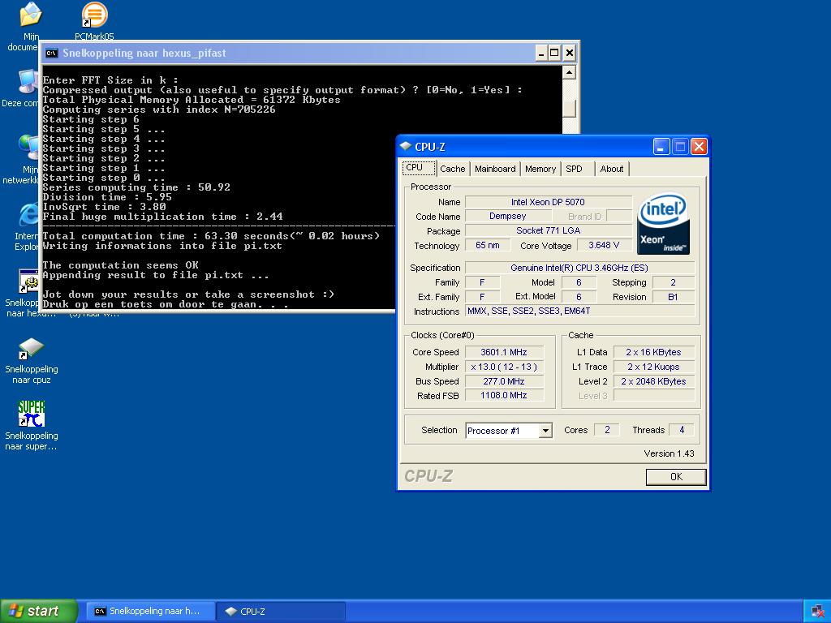831x623 pixels.
Task: Click the 2 x 12 Kuops L1 Trace value
Action: pos(653,367)
